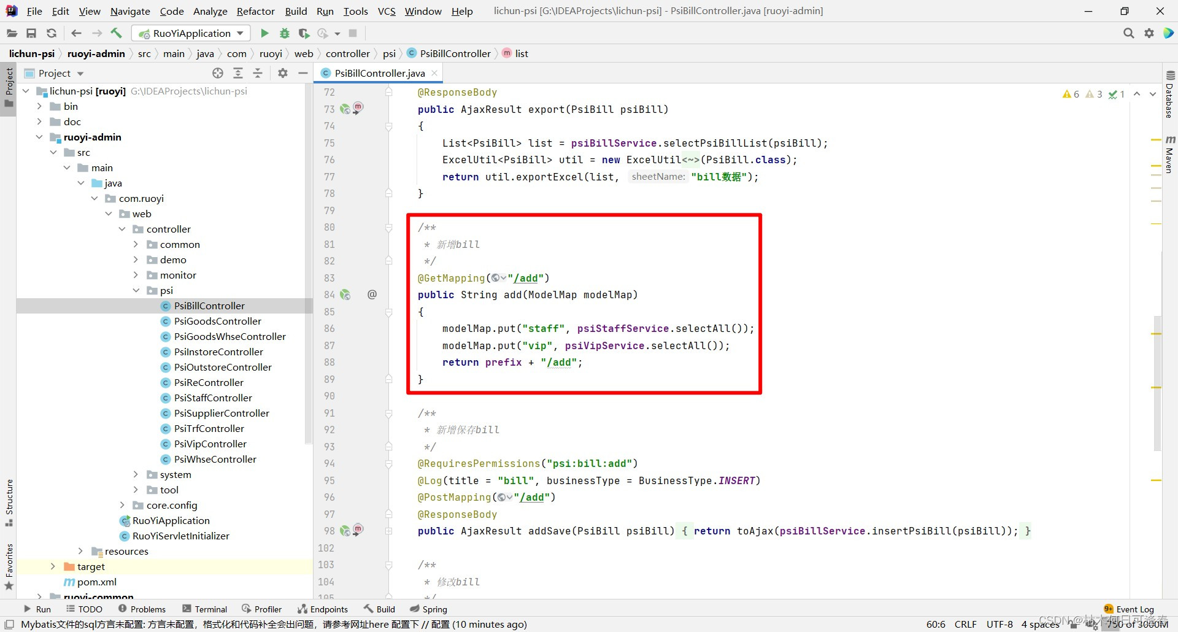
Task: Open the Navigate menu
Action: (130, 11)
